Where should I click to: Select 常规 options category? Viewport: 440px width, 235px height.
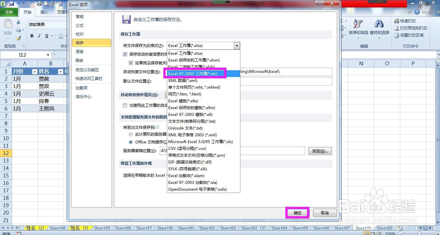point(92,17)
